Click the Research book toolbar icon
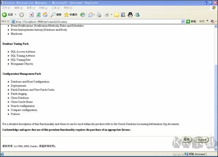 (x=123, y=15)
